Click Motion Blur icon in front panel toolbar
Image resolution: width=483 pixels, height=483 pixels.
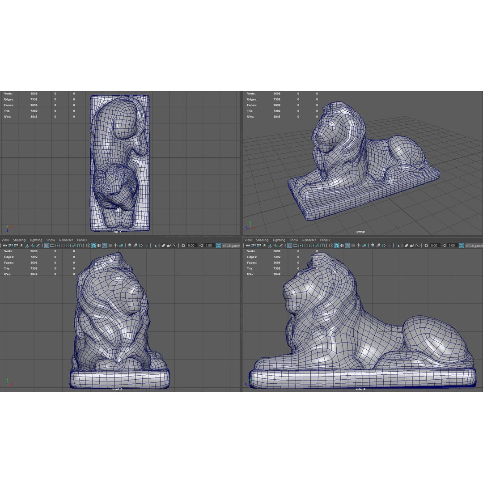pyautogui.click(x=136, y=246)
